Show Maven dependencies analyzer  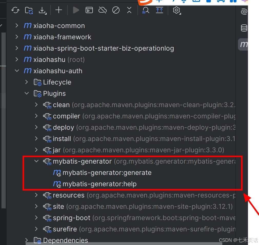coord(145,10)
